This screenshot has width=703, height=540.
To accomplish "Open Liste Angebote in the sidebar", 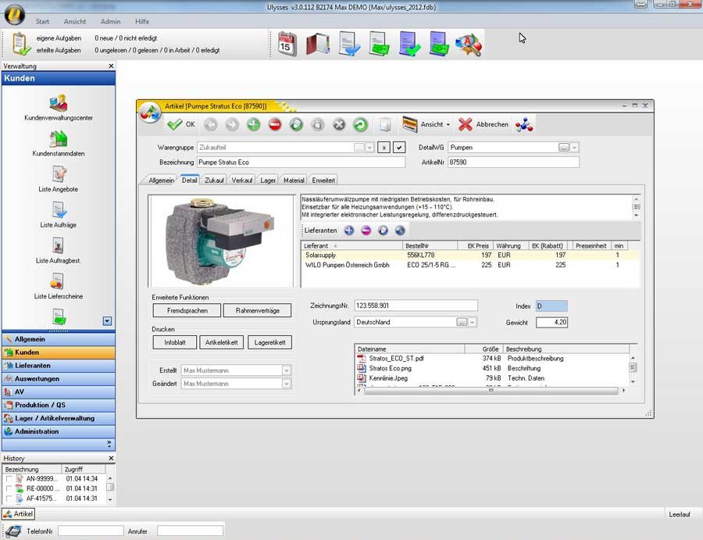I will pyautogui.click(x=59, y=174).
